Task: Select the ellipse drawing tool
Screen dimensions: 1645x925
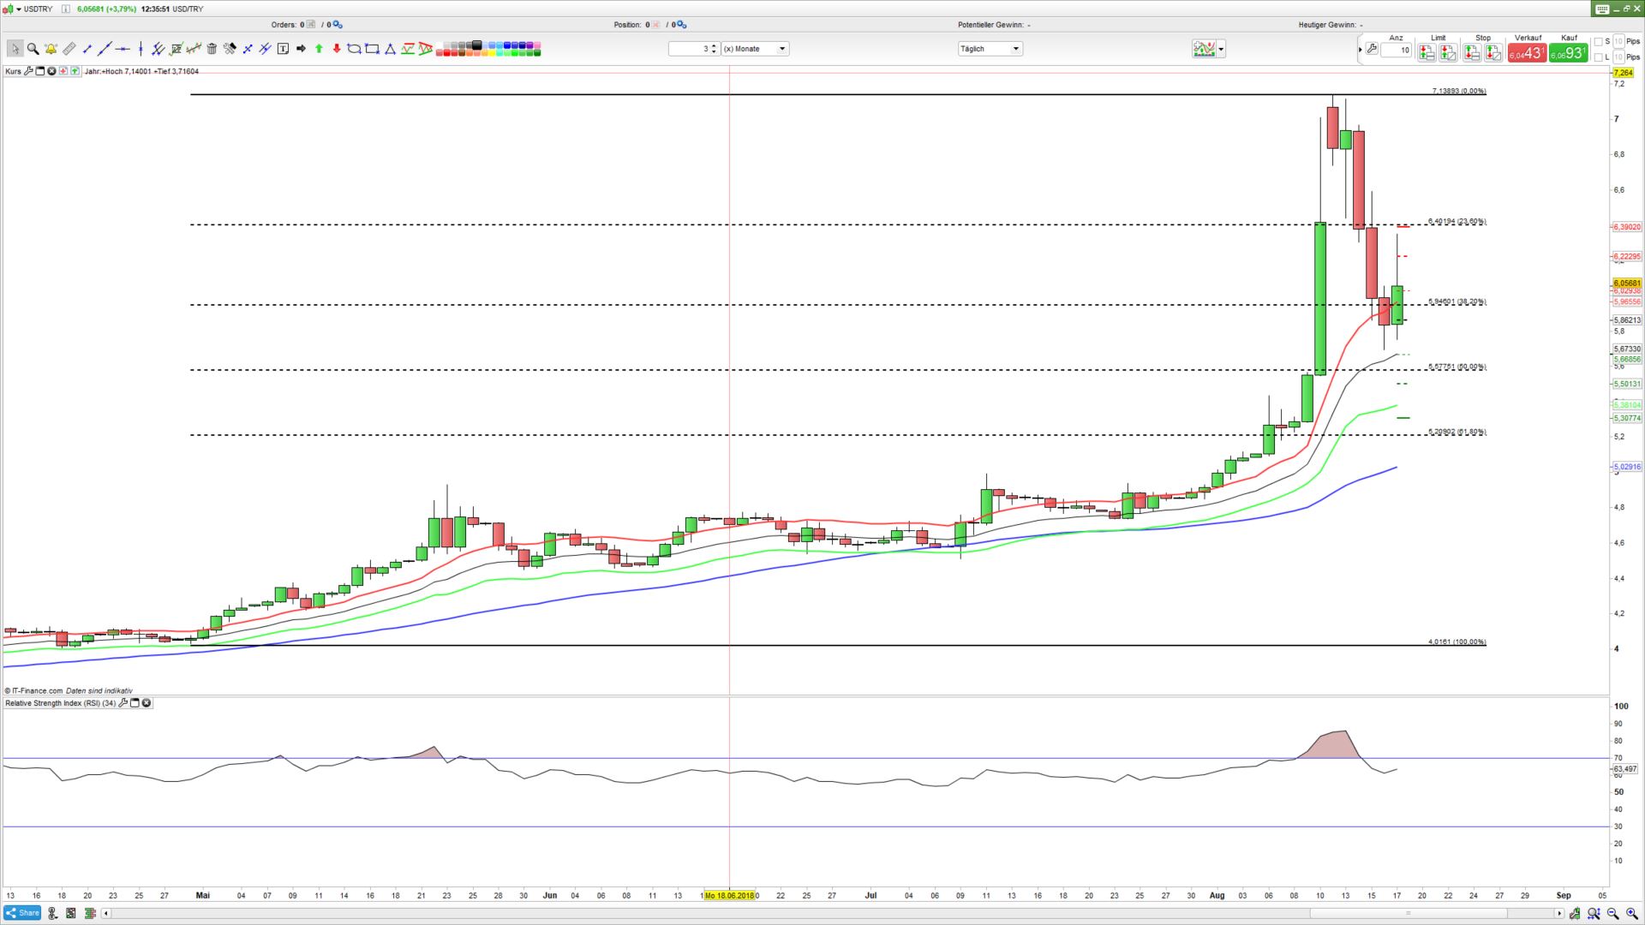Action: 354,49
